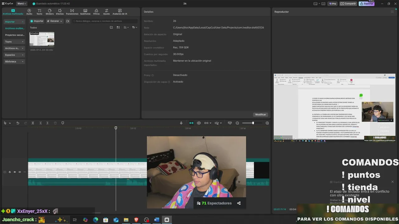Click the media search field
This screenshot has height=224, width=399.
click(105, 21)
